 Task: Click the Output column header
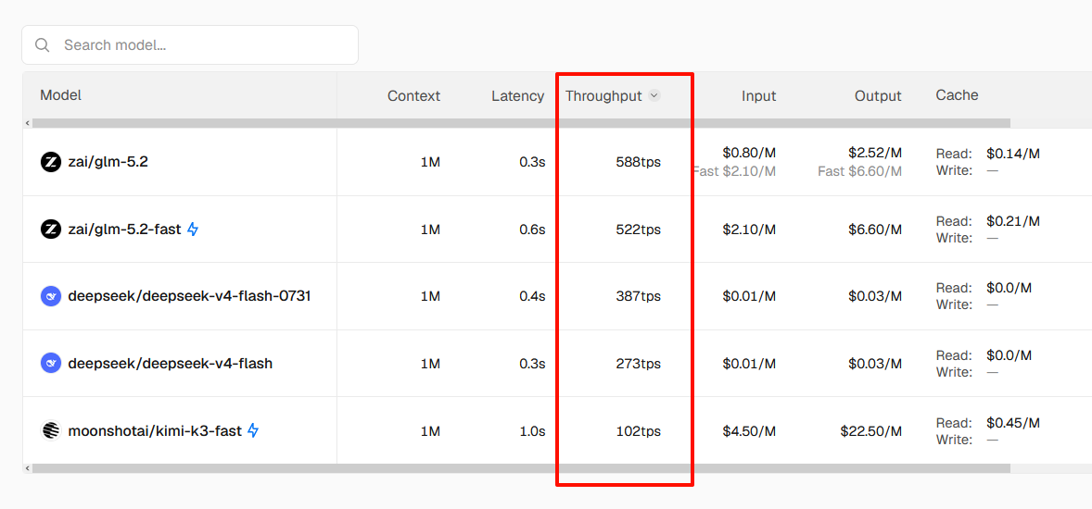(x=878, y=96)
